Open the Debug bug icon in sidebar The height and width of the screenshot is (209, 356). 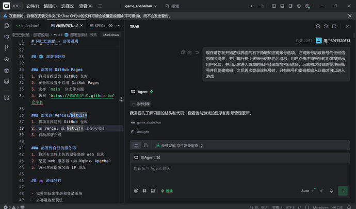click(7, 71)
